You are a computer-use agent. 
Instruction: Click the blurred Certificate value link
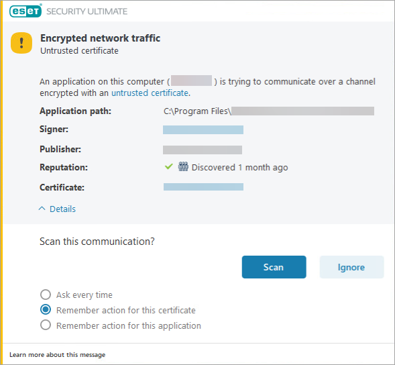point(203,187)
